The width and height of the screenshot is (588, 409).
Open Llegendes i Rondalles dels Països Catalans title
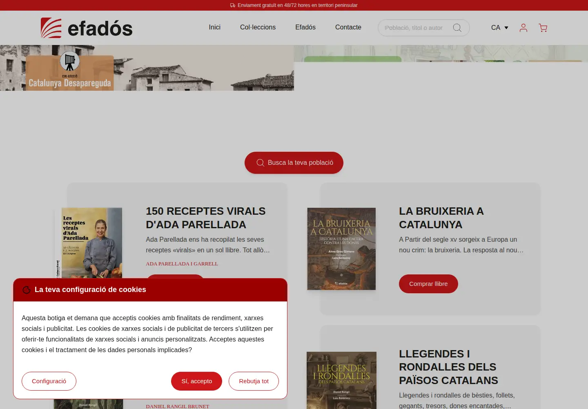[x=448, y=367]
